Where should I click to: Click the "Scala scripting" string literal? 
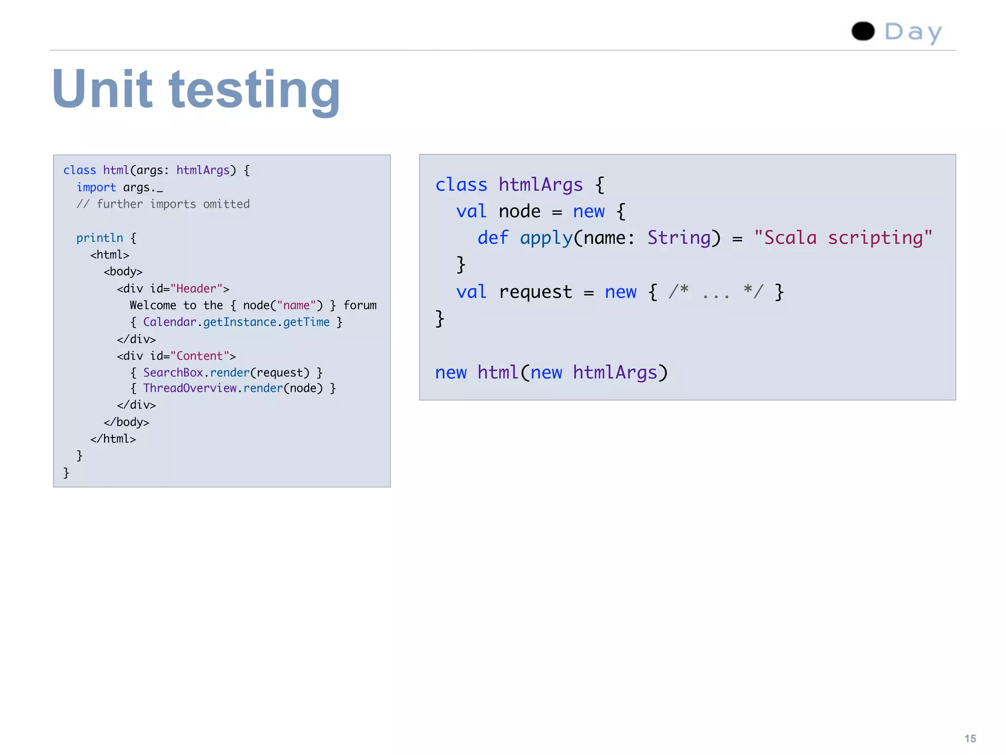843,238
